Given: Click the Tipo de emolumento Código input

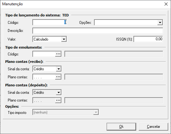Looking at the screenshot, I should tap(44, 54).
